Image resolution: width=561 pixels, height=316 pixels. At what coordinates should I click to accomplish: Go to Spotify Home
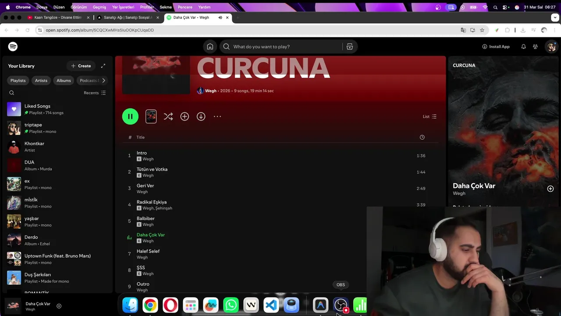tap(210, 47)
